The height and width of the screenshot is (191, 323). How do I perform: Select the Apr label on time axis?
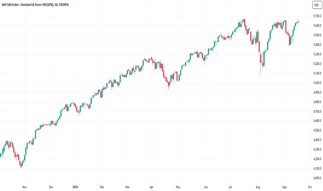151,187
